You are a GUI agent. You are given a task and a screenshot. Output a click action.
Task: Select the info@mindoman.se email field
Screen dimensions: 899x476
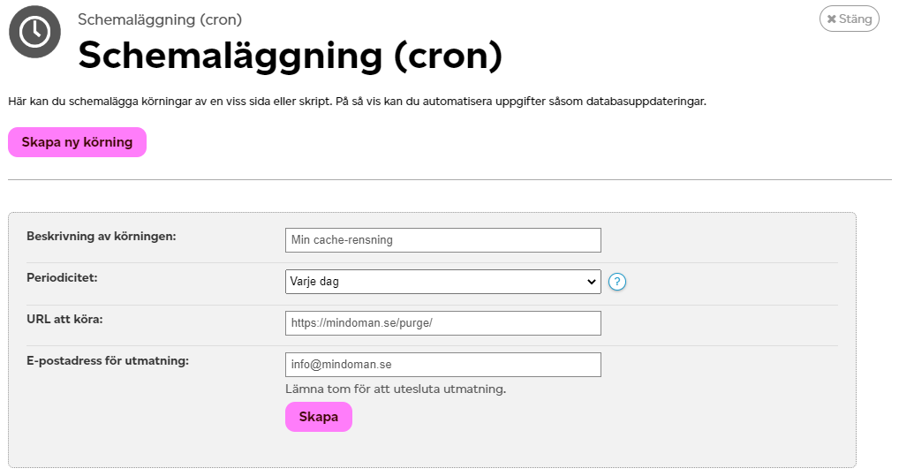pyautogui.click(x=443, y=365)
